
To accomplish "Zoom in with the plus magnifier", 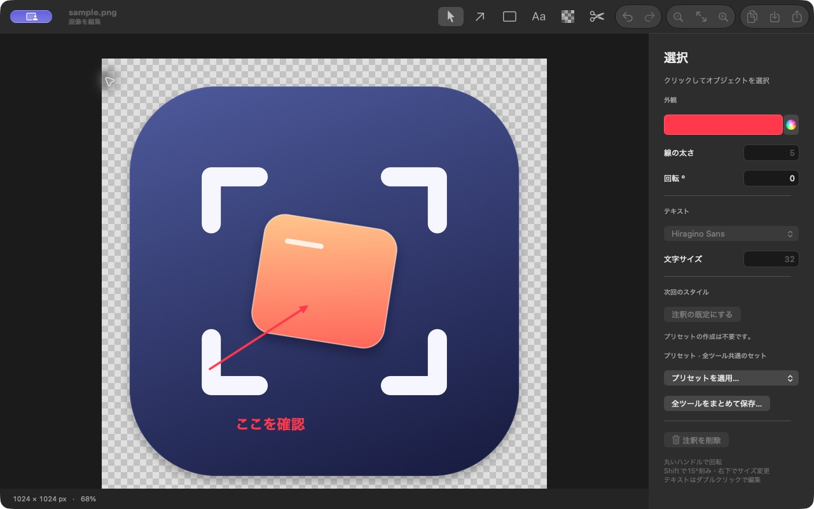I will (723, 17).
